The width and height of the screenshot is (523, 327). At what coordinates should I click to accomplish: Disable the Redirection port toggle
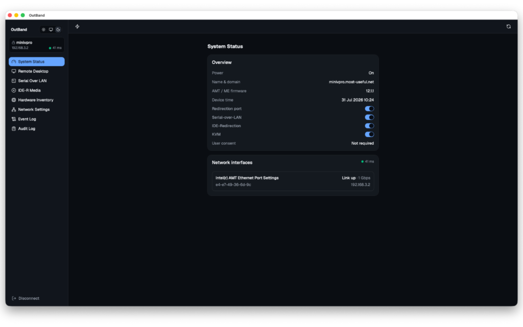tap(369, 108)
